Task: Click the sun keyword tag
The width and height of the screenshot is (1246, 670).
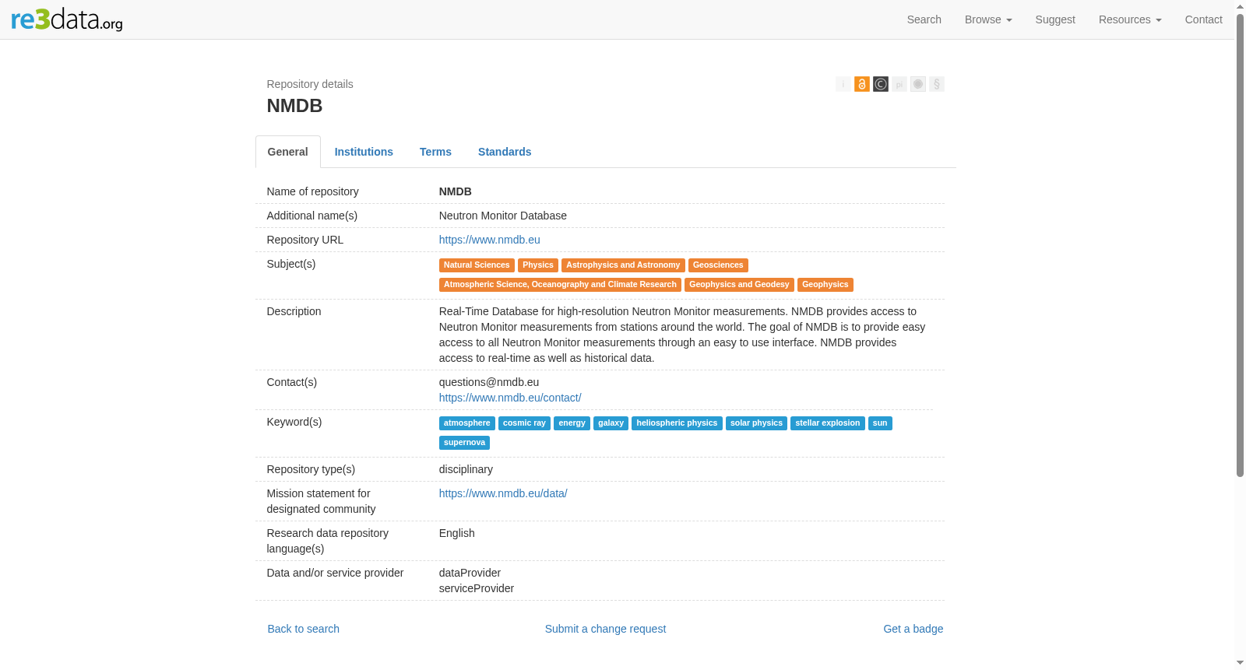Action: tap(880, 423)
